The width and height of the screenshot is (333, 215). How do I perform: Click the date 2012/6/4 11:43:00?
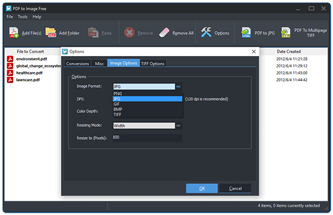pos(292,73)
